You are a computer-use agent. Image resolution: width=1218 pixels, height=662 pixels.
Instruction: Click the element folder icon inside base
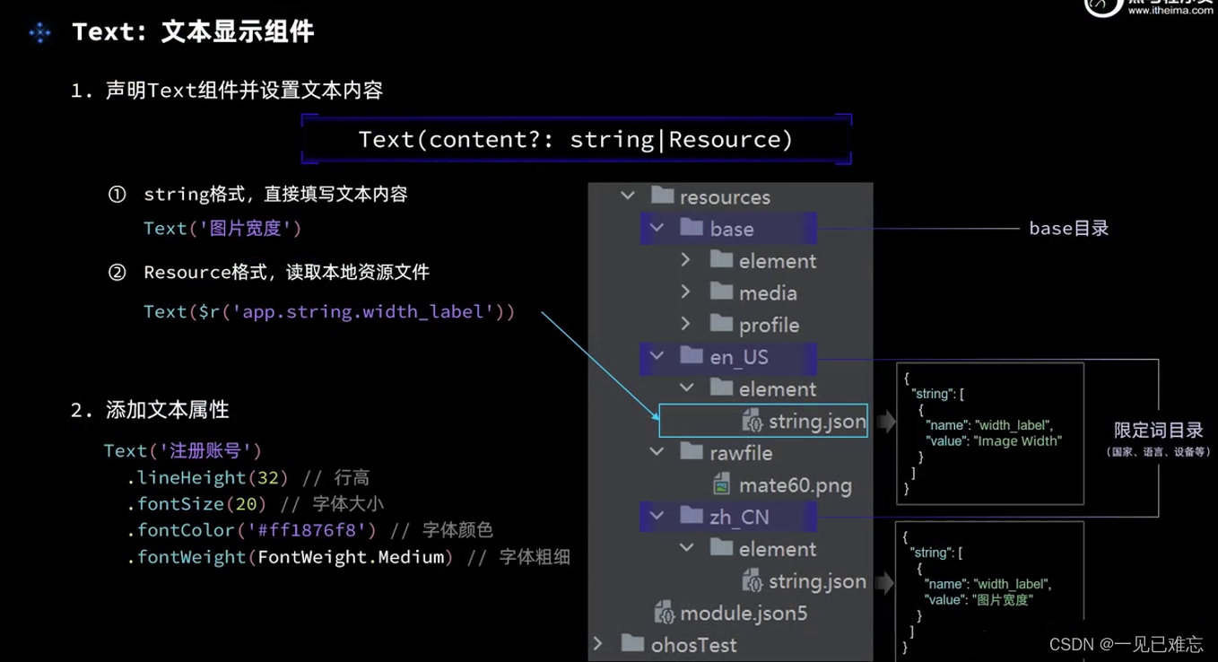[721, 260]
